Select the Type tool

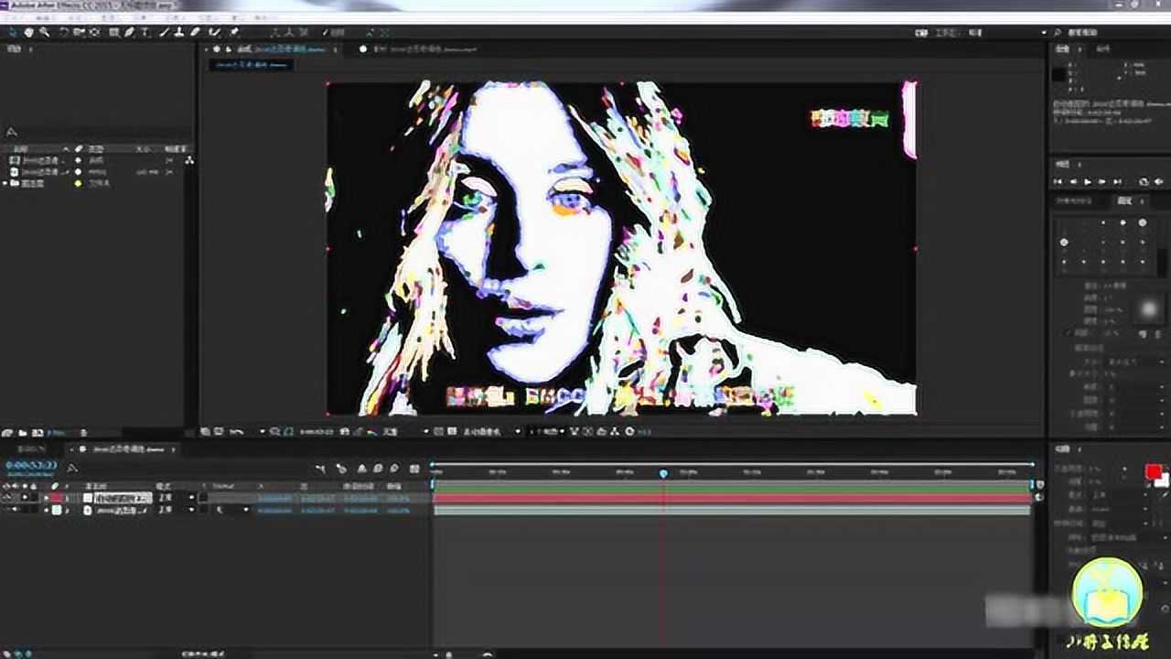145,32
